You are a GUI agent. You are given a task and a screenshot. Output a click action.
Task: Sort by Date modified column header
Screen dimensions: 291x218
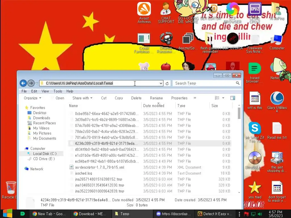[158, 106]
